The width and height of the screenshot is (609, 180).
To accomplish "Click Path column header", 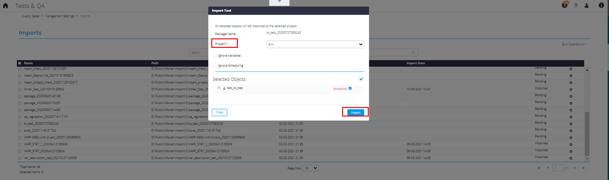I will [155, 63].
